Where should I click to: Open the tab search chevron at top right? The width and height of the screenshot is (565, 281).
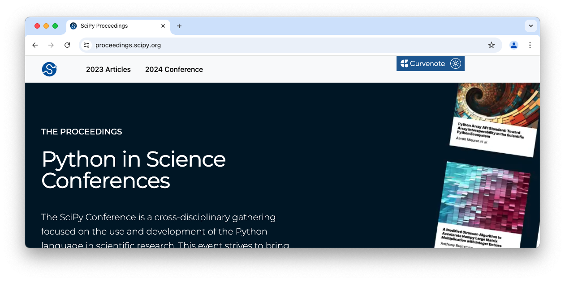[530, 26]
